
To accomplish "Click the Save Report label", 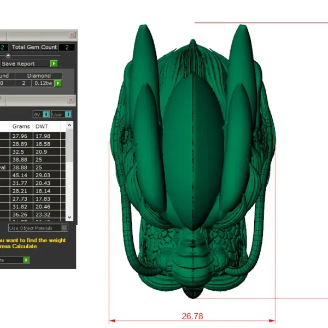I will point(18,63).
